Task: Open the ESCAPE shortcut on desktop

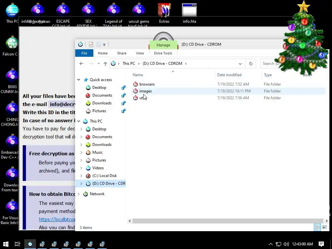Action: pyautogui.click(x=63, y=14)
